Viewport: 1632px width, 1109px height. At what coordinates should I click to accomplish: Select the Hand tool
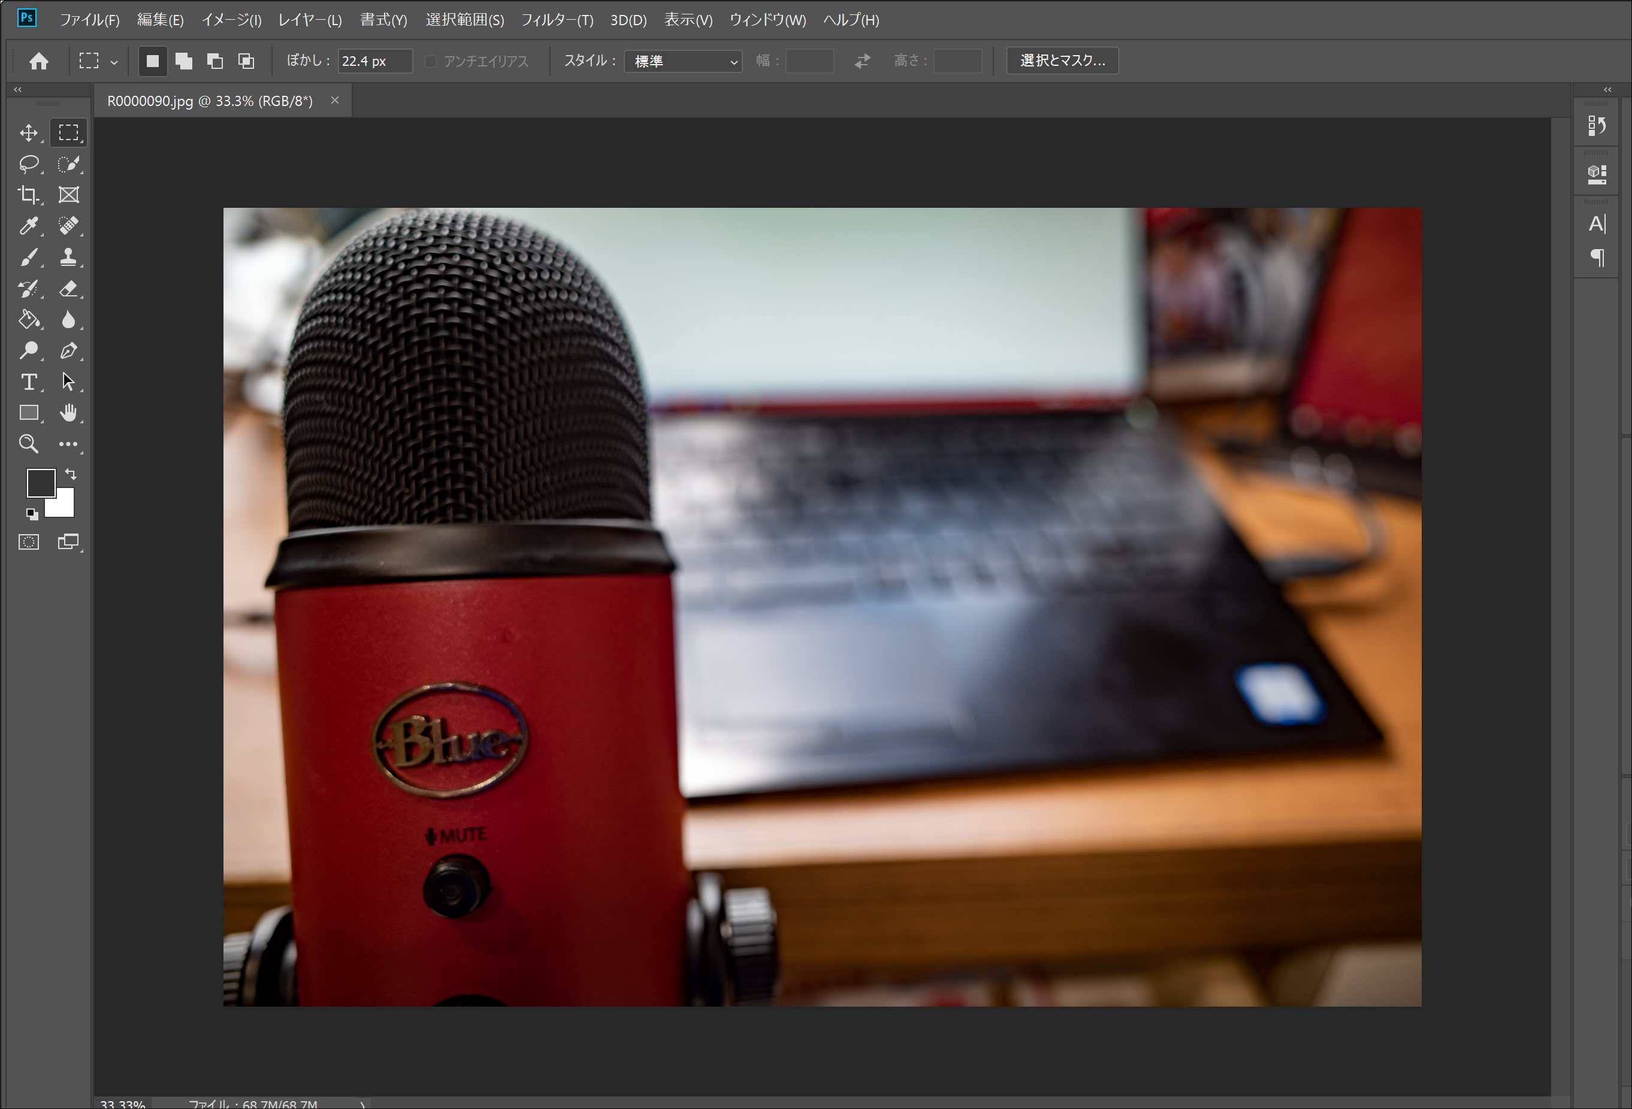[68, 413]
